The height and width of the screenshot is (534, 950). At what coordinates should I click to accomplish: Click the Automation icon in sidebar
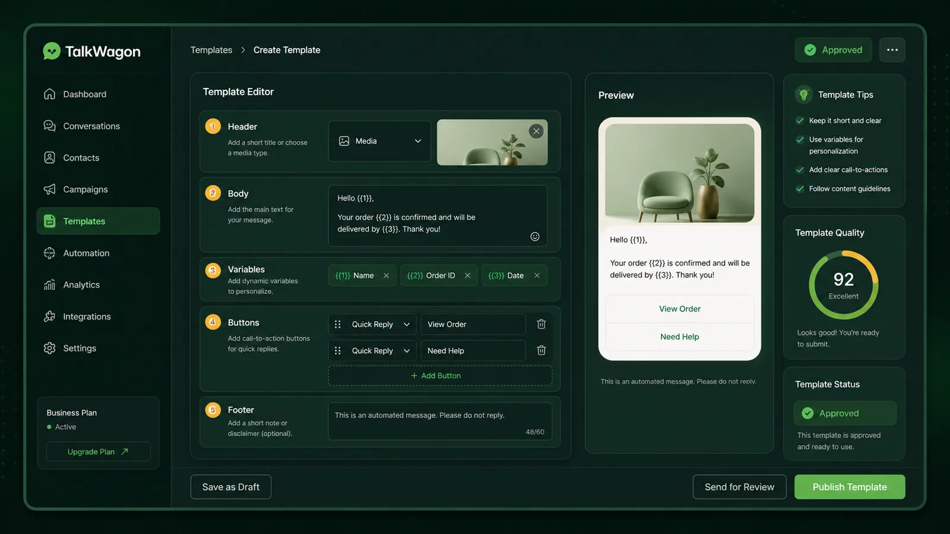tap(50, 253)
